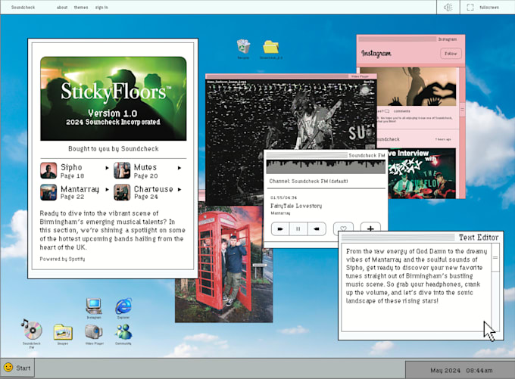
Task: Click the heart-hands Instagram post image
Action: [408, 86]
